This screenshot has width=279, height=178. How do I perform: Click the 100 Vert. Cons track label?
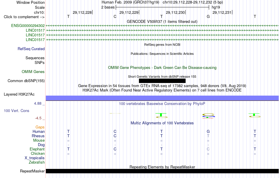[x=16, y=111]
